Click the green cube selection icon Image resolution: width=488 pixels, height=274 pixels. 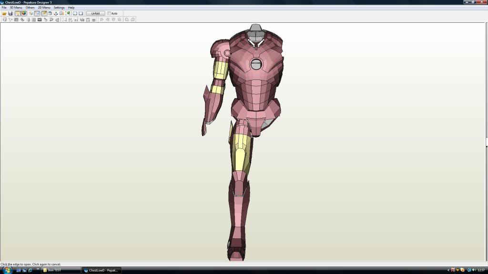point(68,13)
